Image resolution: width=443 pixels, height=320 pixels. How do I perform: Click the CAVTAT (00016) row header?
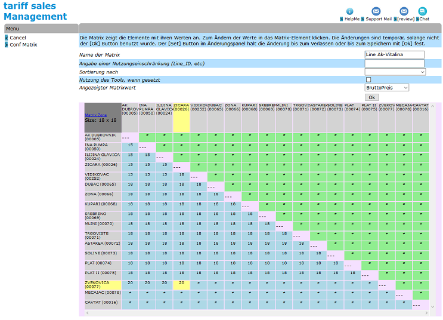[x=103, y=303]
